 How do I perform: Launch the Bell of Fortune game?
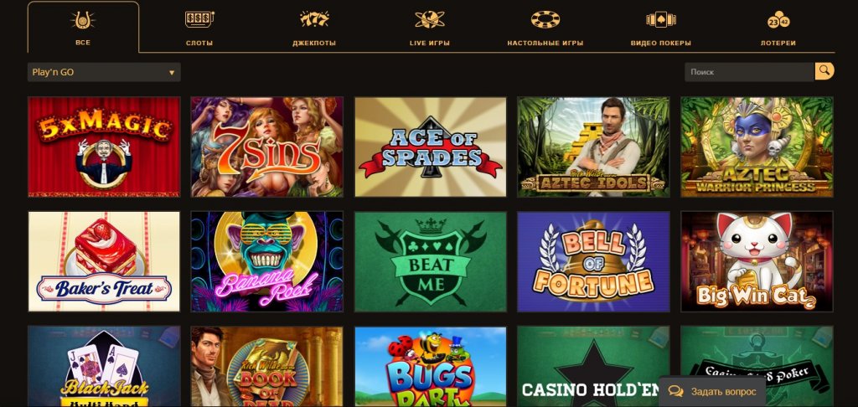[593, 261]
